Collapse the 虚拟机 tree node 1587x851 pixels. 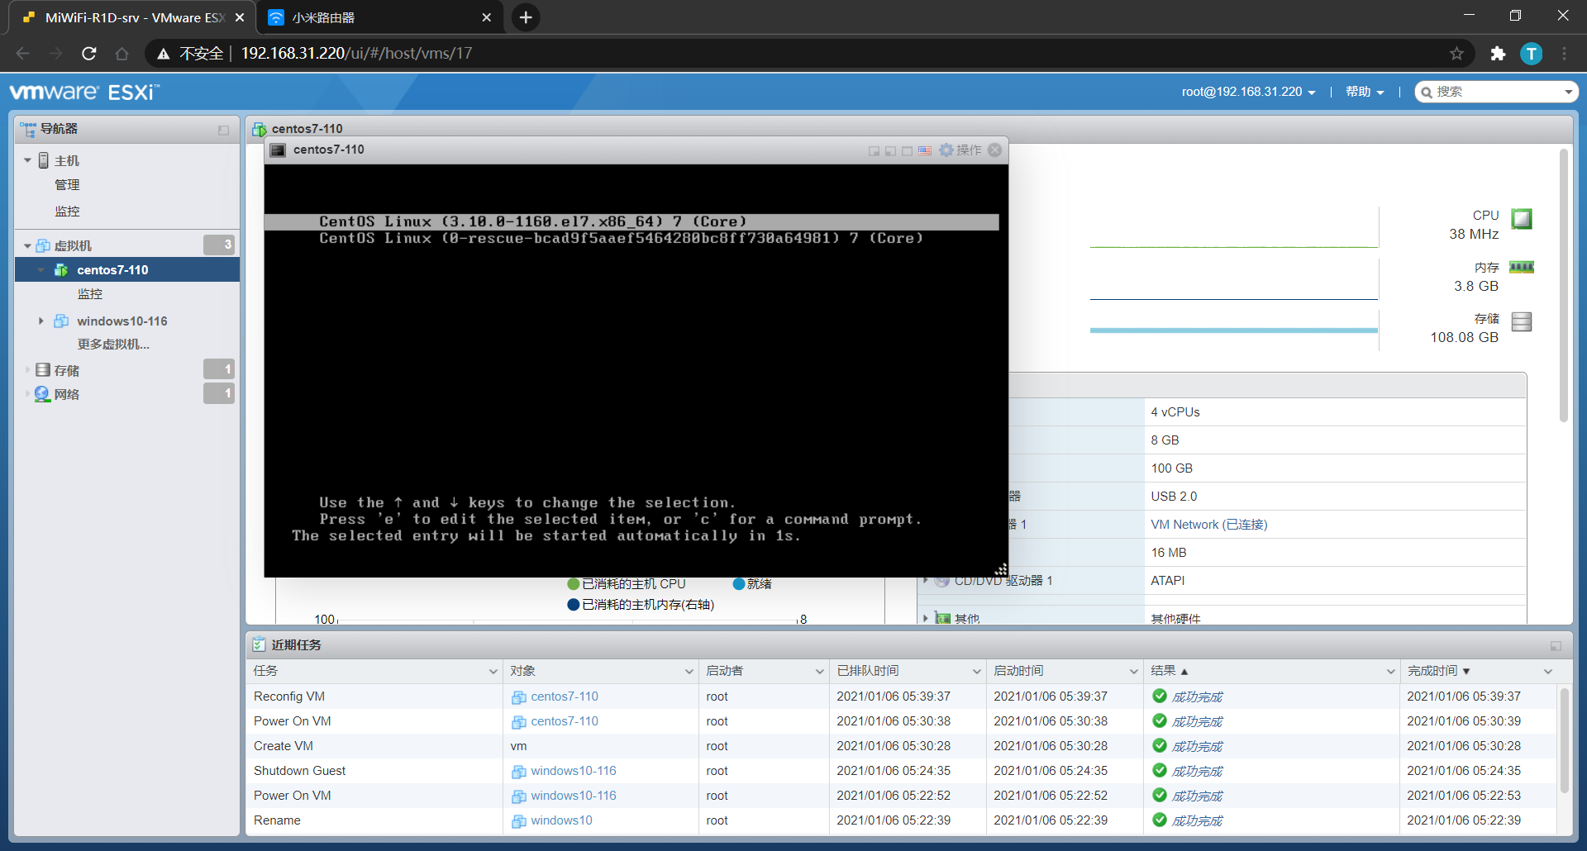point(27,245)
